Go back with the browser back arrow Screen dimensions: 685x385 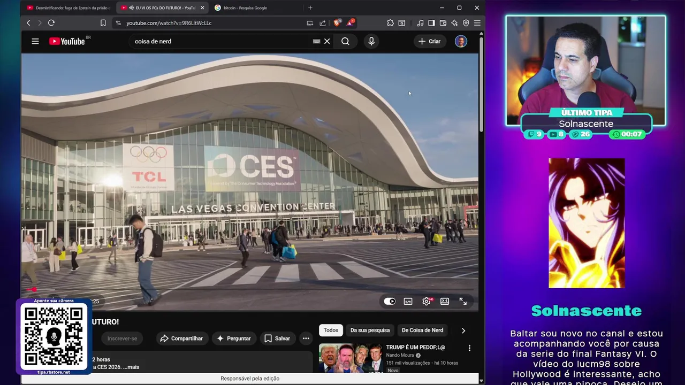coord(28,23)
